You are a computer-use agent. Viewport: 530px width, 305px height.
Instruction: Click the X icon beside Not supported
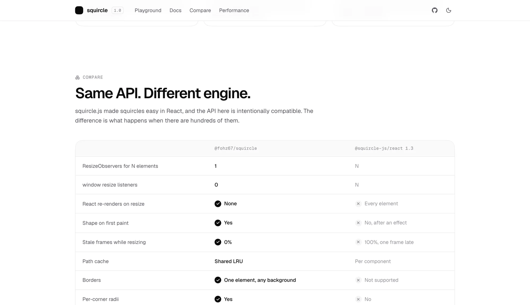[x=358, y=280]
